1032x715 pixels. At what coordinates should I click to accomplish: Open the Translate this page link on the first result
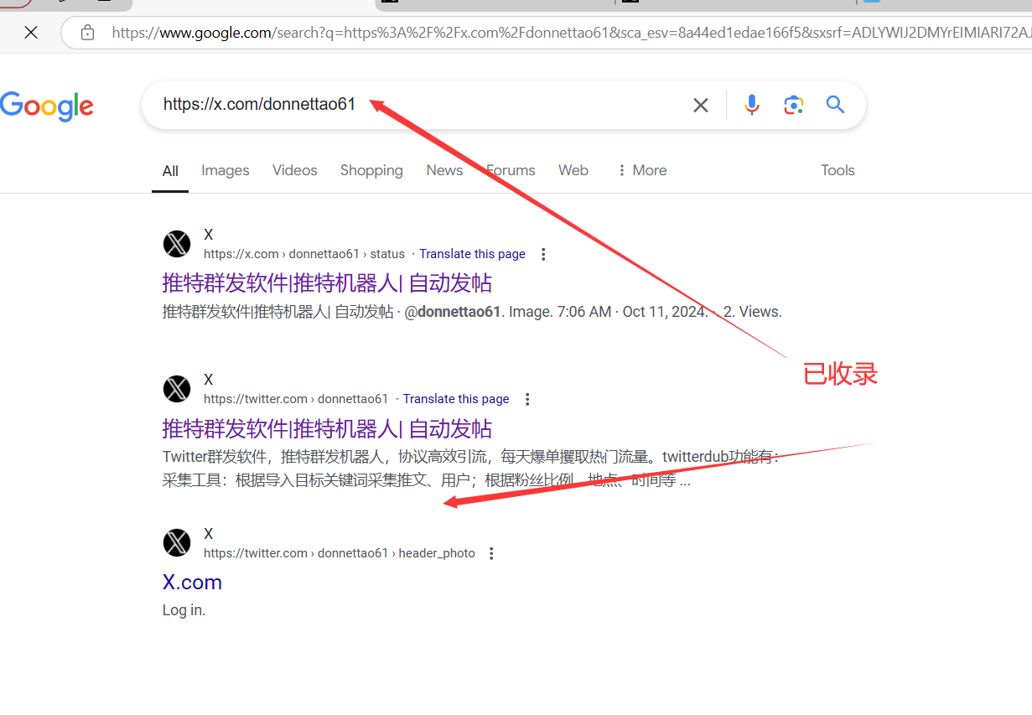[x=472, y=253]
